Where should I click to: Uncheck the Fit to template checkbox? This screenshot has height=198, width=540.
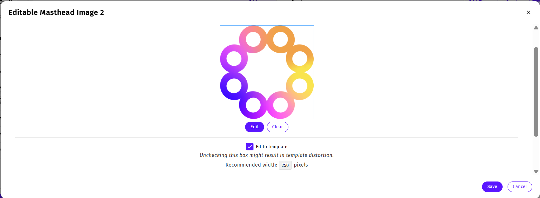pyautogui.click(x=250, y=147)
